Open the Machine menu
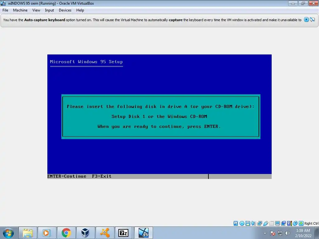The height and width of the screenshot is (239, 319). tap(20, 10)
